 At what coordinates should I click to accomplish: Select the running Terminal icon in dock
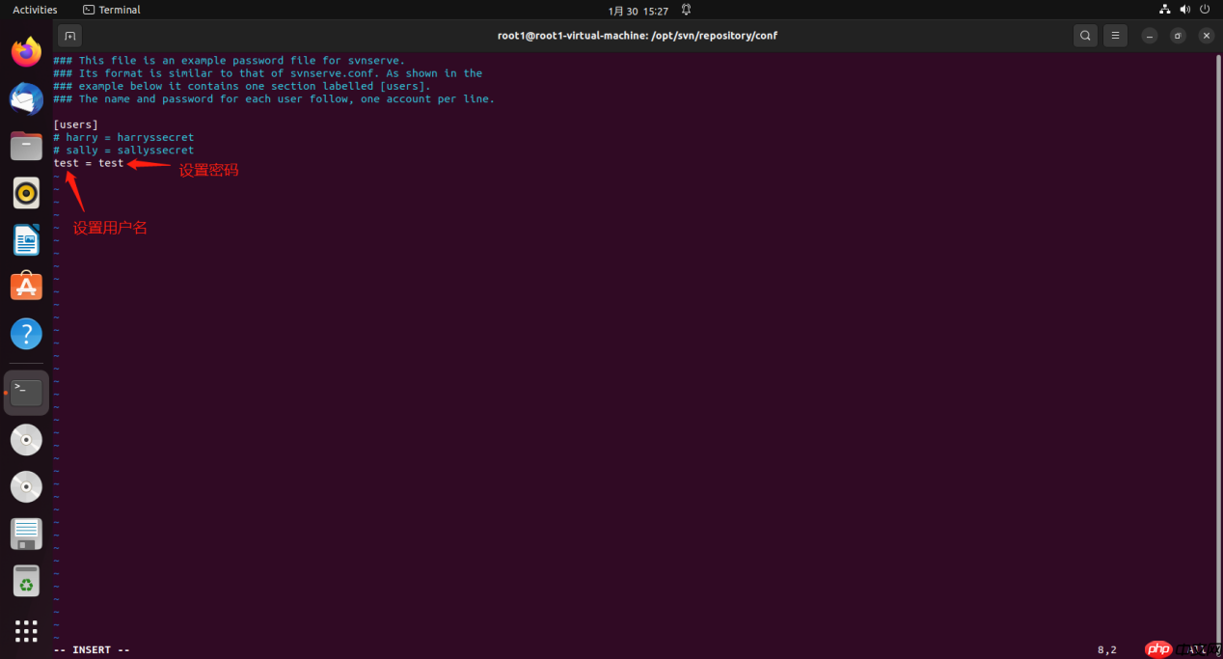[26, 392]
